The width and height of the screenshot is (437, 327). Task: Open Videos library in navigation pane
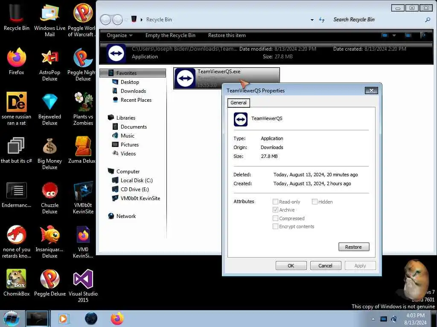pyautogui.click(x=128, y=153)
